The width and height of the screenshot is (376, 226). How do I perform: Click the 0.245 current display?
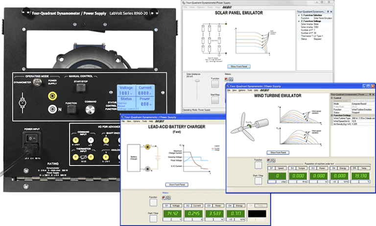[193, 214]
